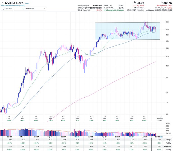This screenshot has height=151, width=173.
Task: Click the +97% estimated sales change cell
Action: click(159, 149)
